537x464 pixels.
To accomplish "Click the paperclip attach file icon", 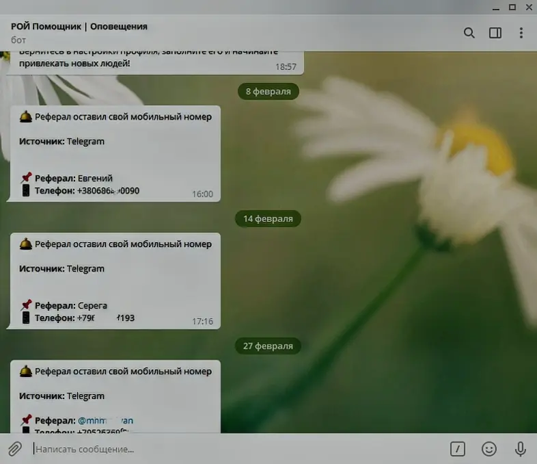I will click(x=15, y=448).
